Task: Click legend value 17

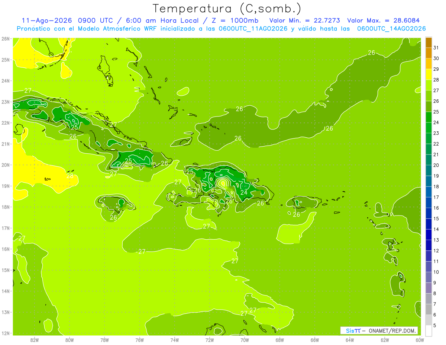Action: pyautogui.click(x=436, y=197)
